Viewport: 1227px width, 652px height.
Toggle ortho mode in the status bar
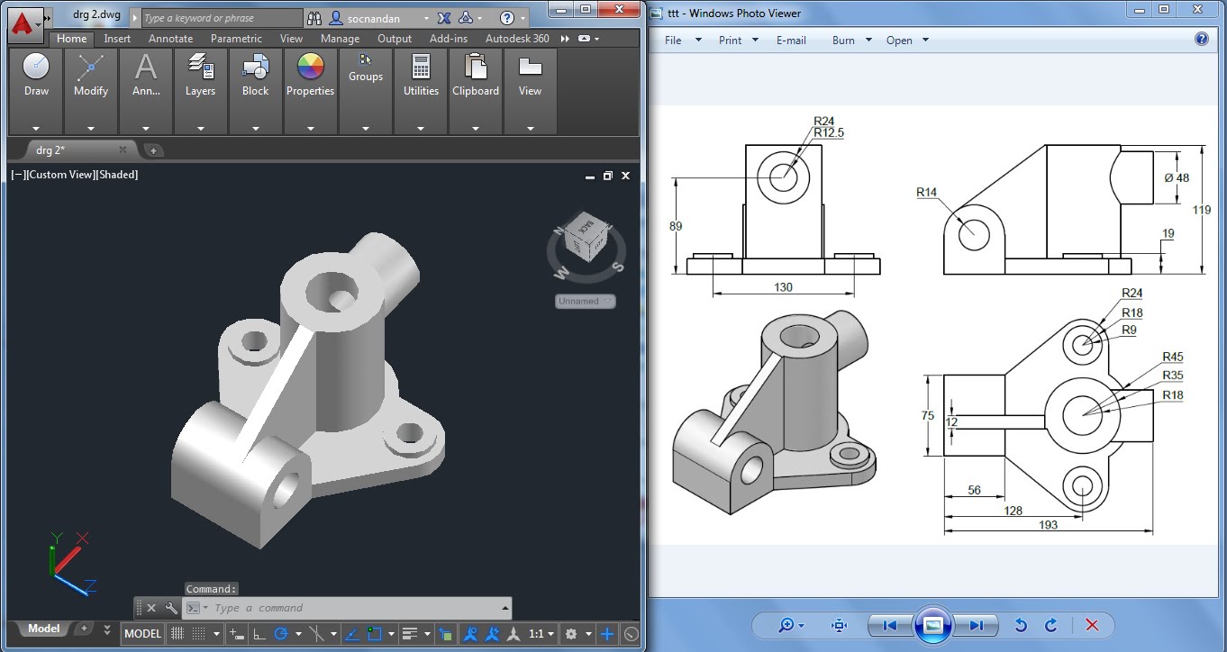coord(259,634)
